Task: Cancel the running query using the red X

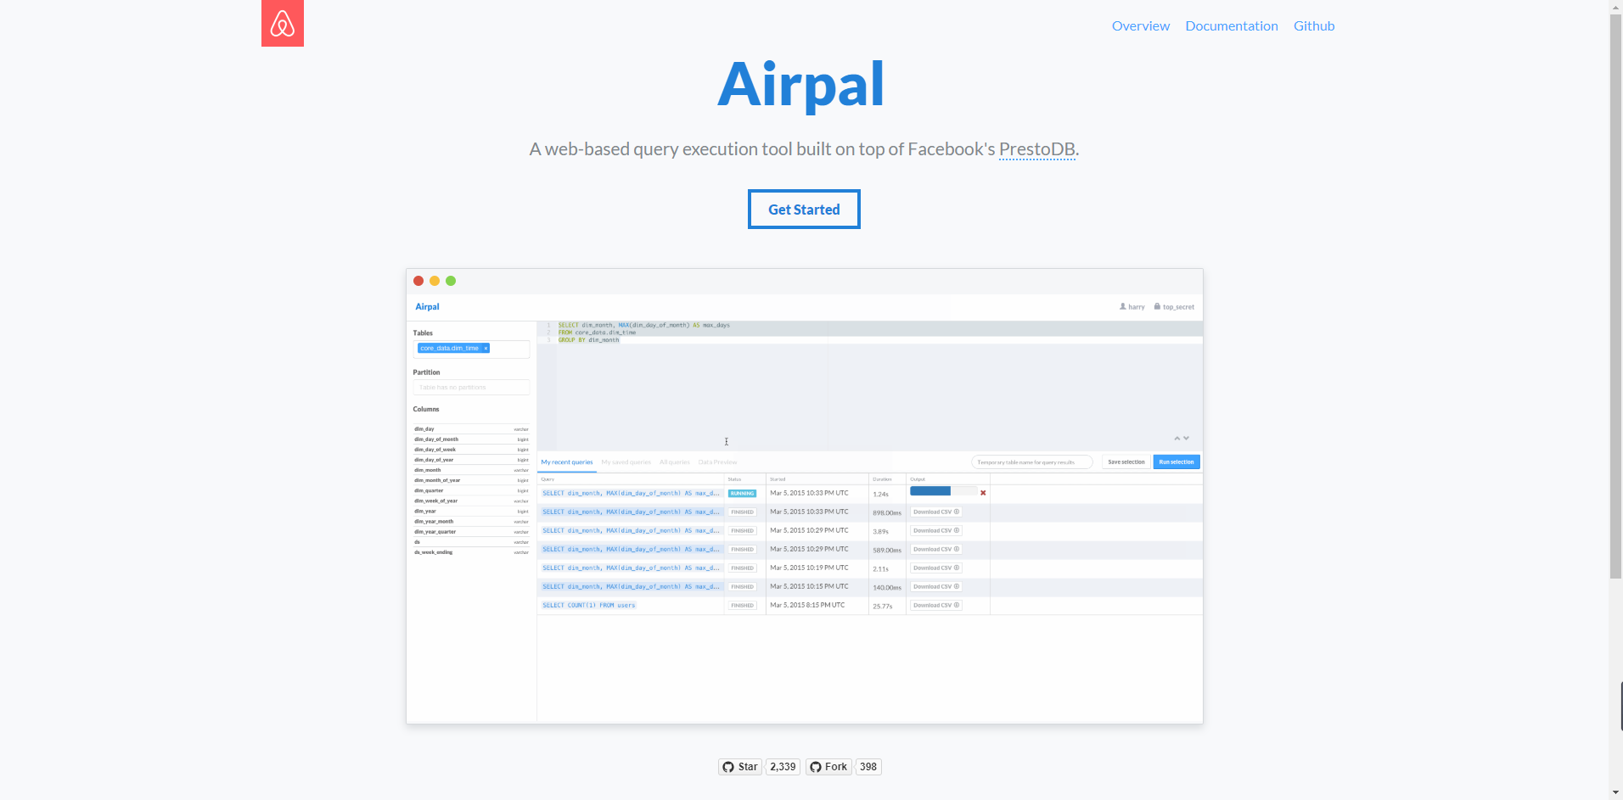Action: [x=982, y=492]
